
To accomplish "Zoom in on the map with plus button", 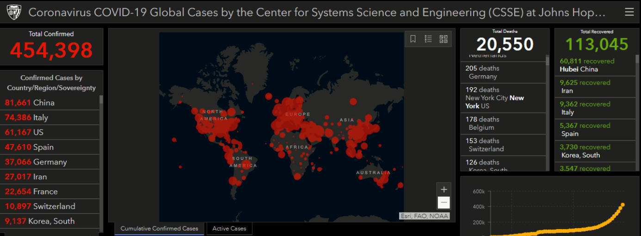I will click(x=444, y=189).
